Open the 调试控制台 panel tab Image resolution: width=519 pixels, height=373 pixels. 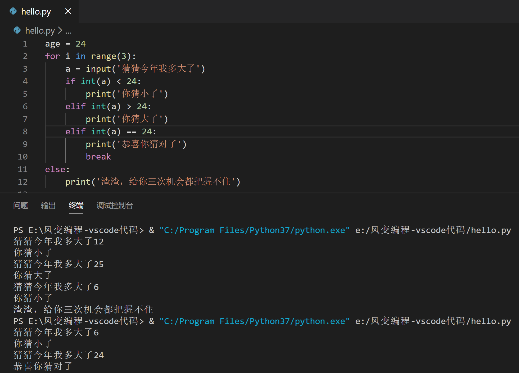[x=115, y=205]
